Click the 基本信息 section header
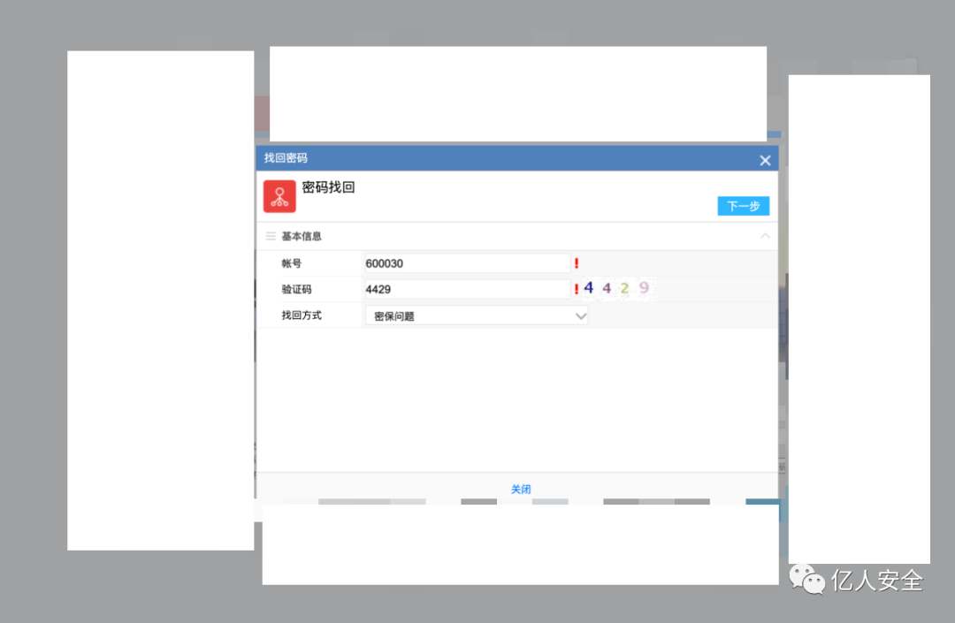 [x=303, y=236]
